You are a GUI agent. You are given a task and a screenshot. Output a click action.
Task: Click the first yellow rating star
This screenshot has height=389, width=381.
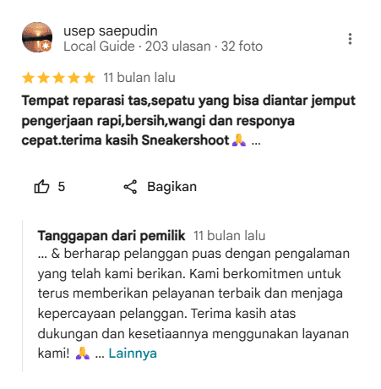click(x=29, y=78)
